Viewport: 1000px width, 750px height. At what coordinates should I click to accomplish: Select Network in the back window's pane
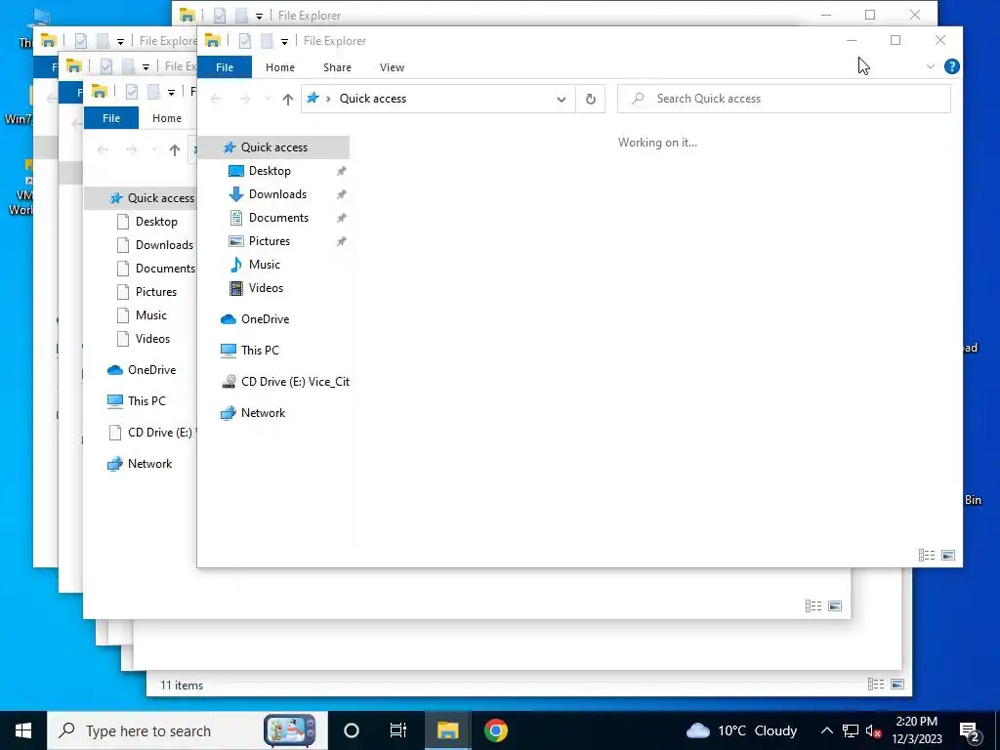click(149, 464)
